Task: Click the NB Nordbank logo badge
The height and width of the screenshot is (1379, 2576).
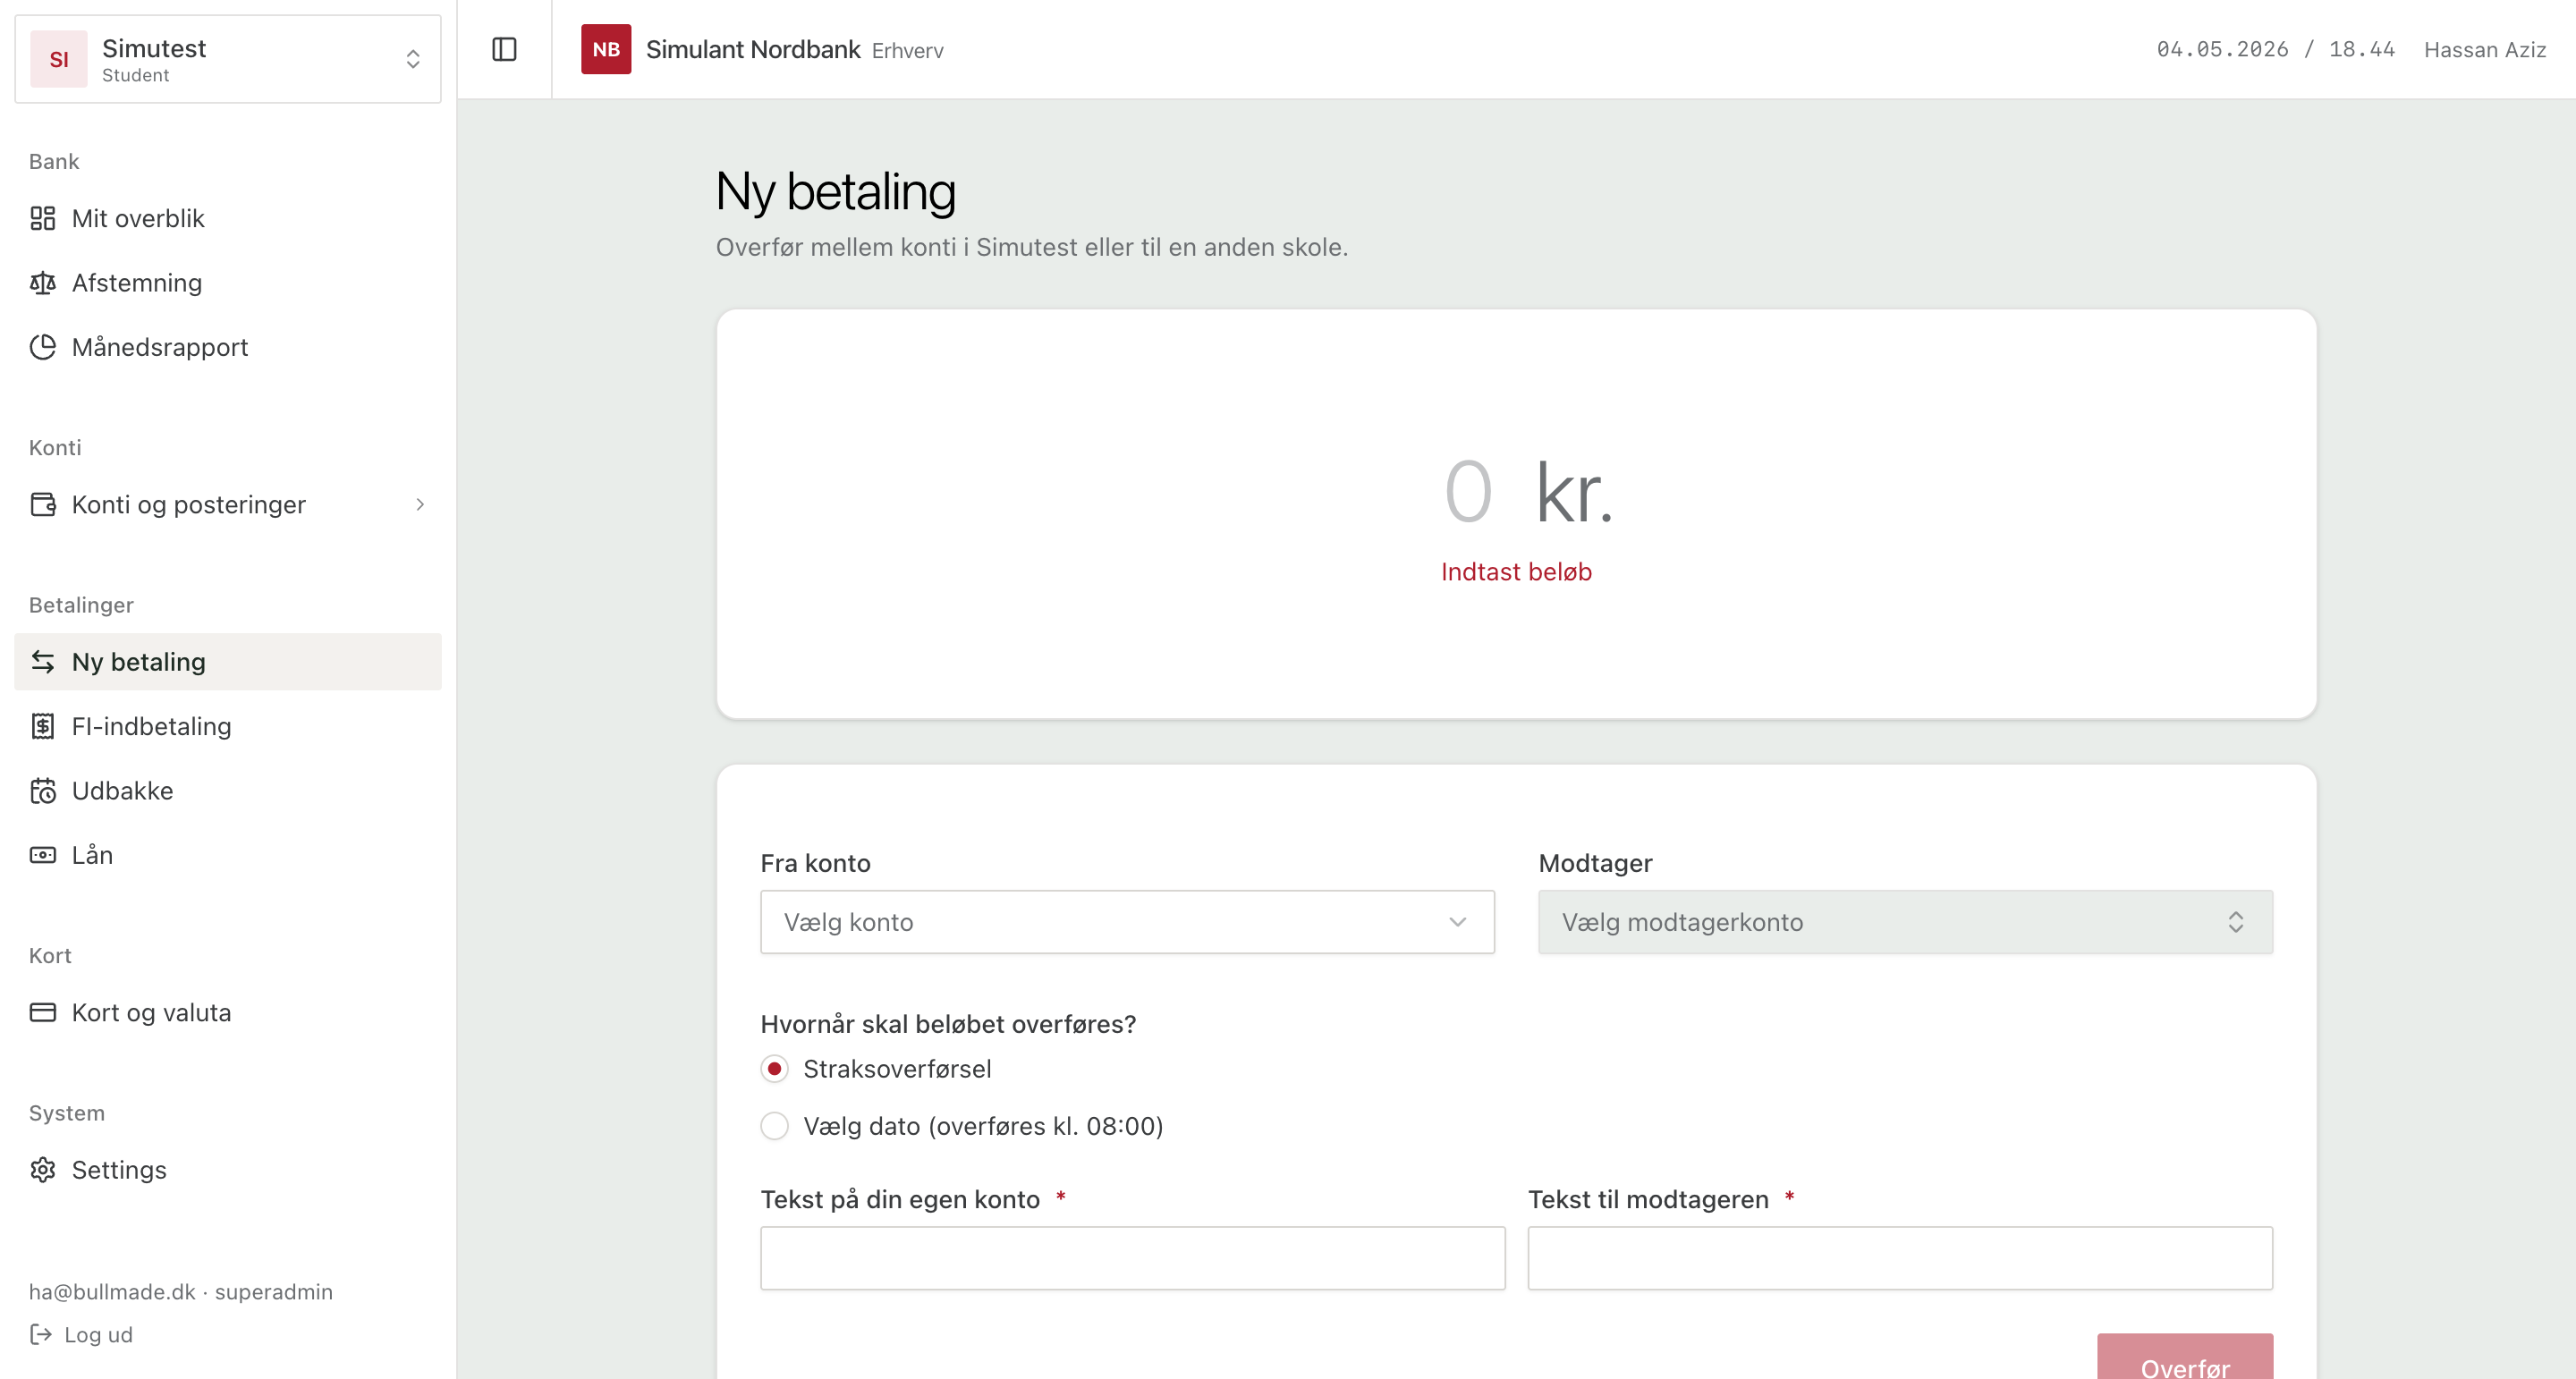Action: [606, 49]
